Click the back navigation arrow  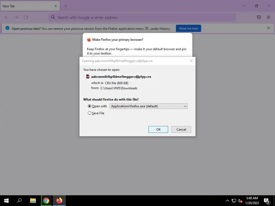point(6,17)
